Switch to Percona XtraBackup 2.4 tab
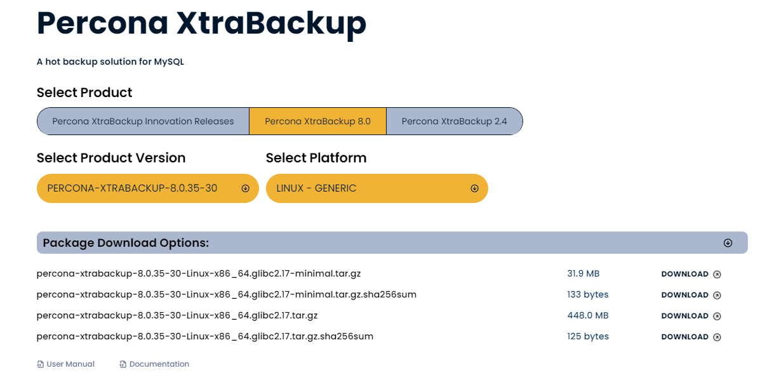 coord(455,121)
